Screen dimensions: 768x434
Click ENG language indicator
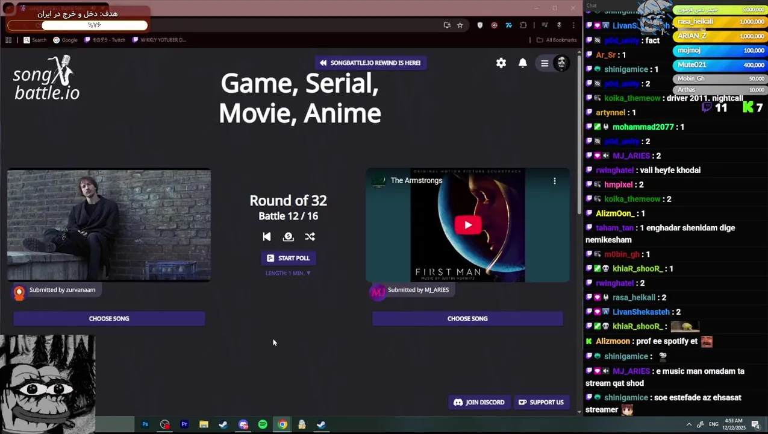coord(714,424)
